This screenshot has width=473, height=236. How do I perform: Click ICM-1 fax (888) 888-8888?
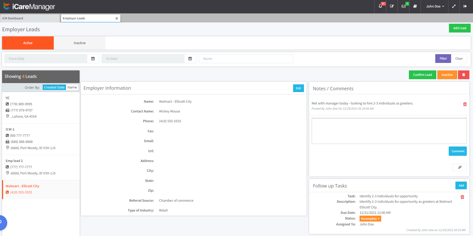pos(22,142)
